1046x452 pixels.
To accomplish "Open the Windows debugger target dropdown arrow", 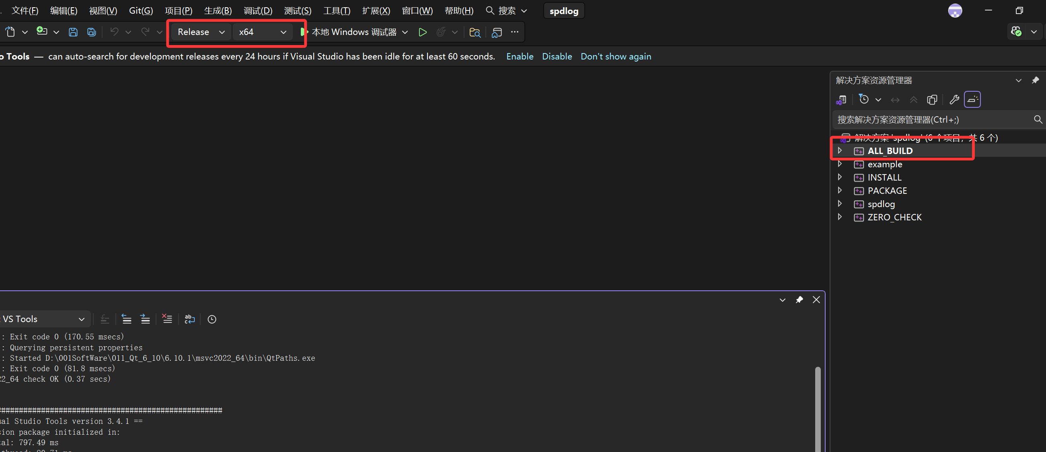I will (405, 32).
